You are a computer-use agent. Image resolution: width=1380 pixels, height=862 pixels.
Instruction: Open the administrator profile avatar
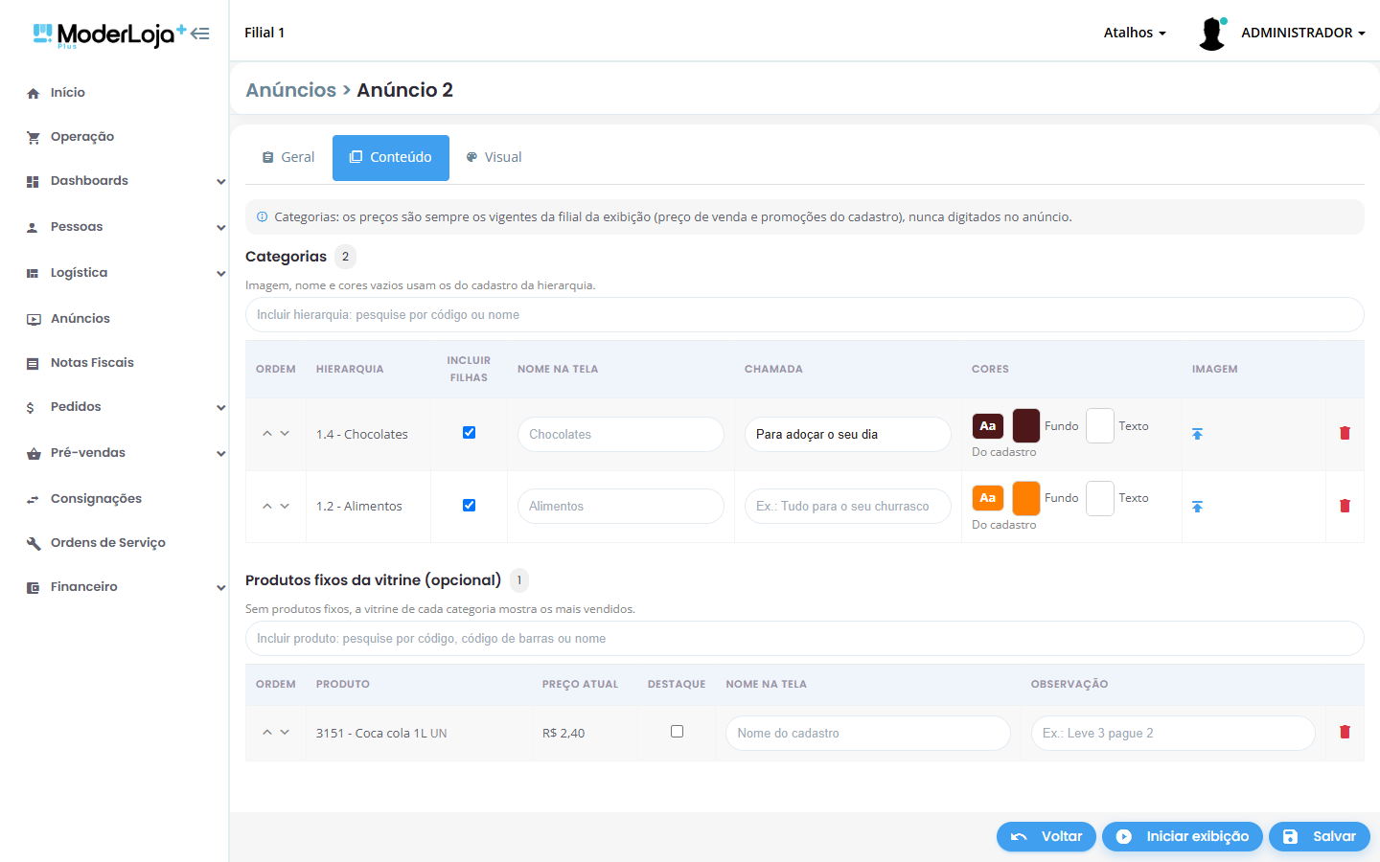pos(1212,33)
